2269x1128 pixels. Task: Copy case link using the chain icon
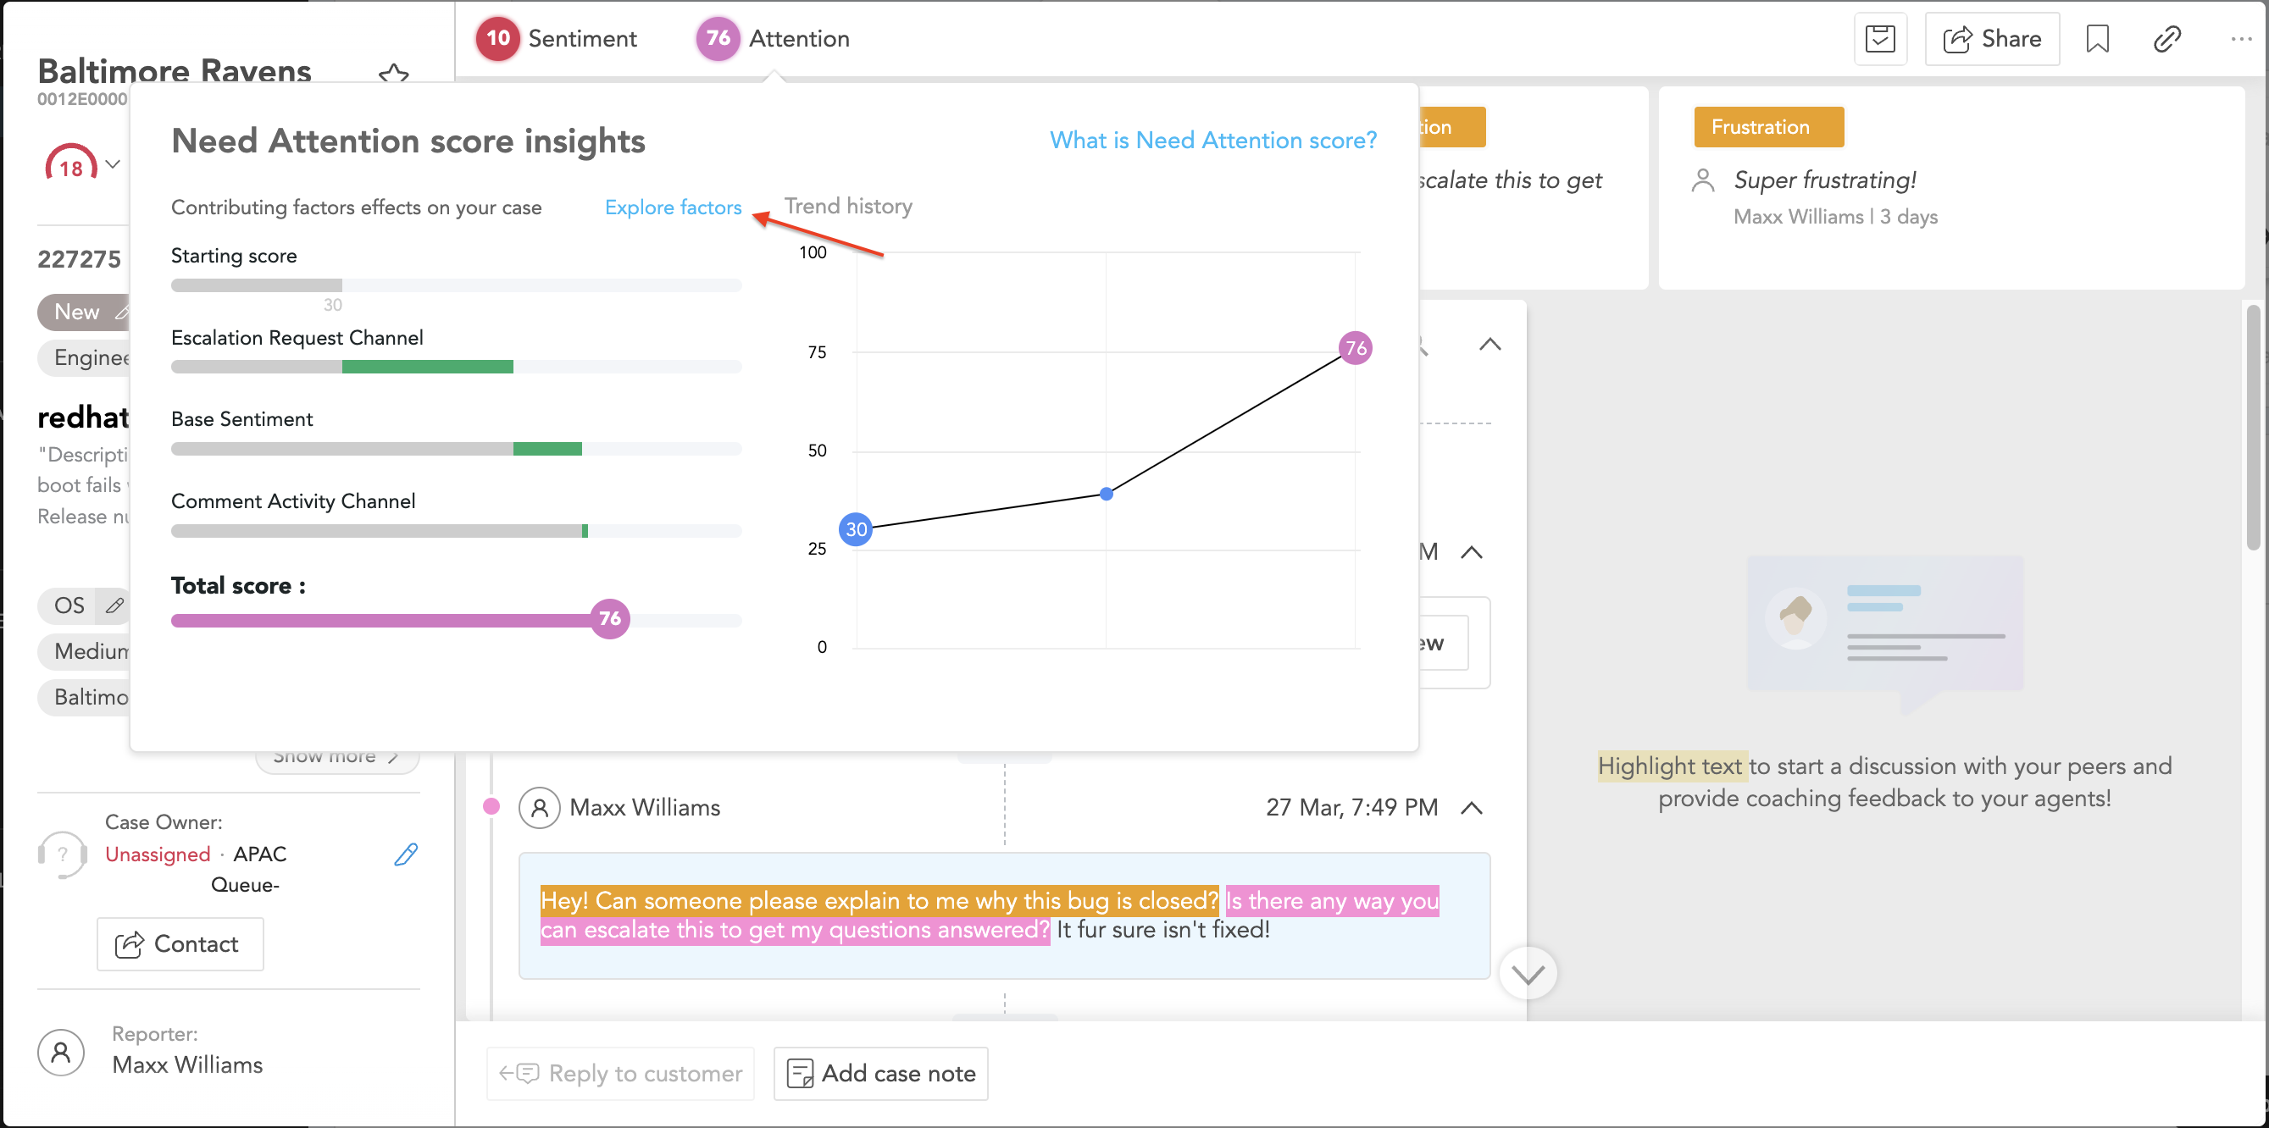(x=2166, y=39)
